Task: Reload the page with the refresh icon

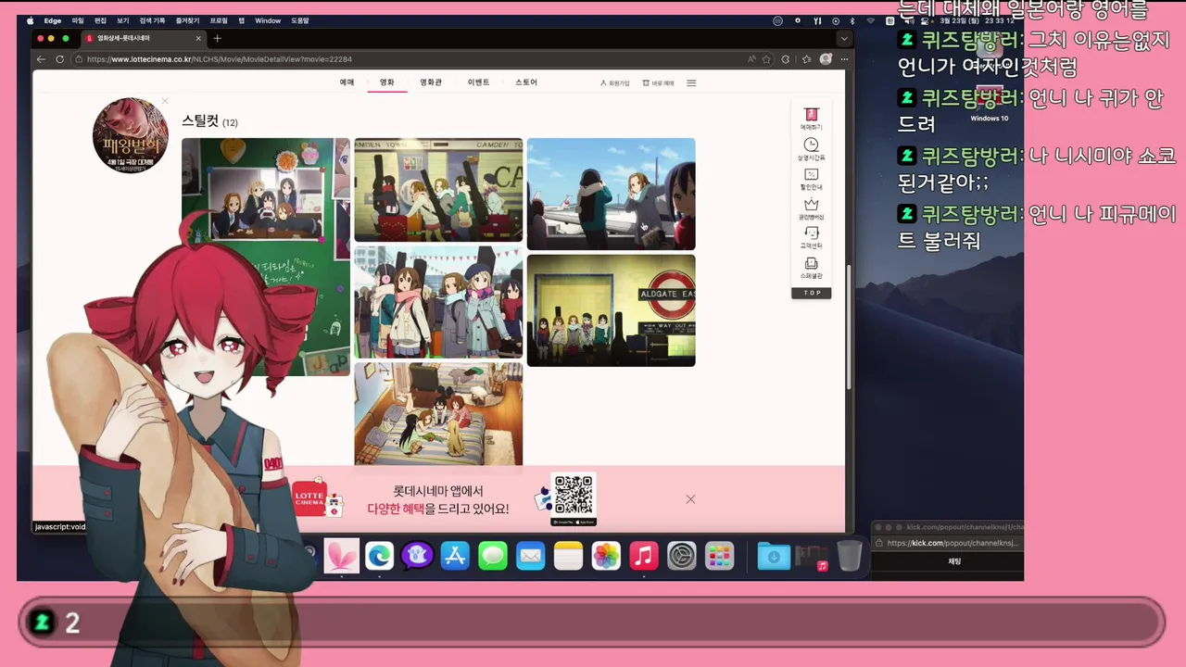Action: pyautogui.click(x=60, y=58)
